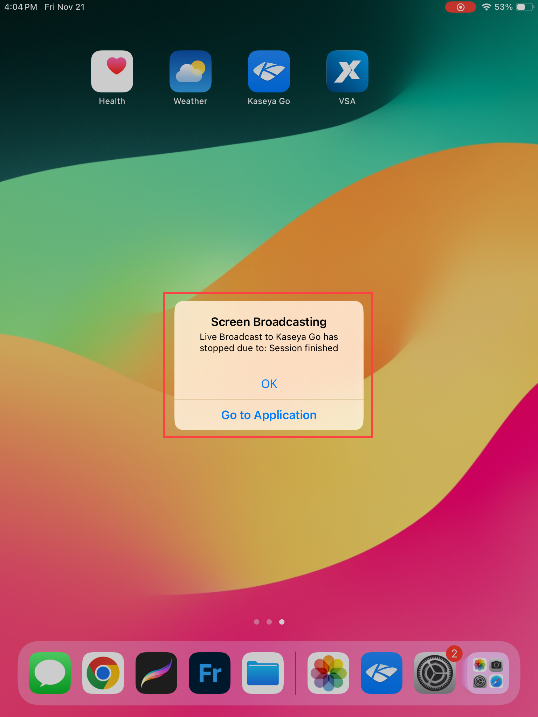Launch Google Chrome from the dock
The image size is (538, 717).
103,673
